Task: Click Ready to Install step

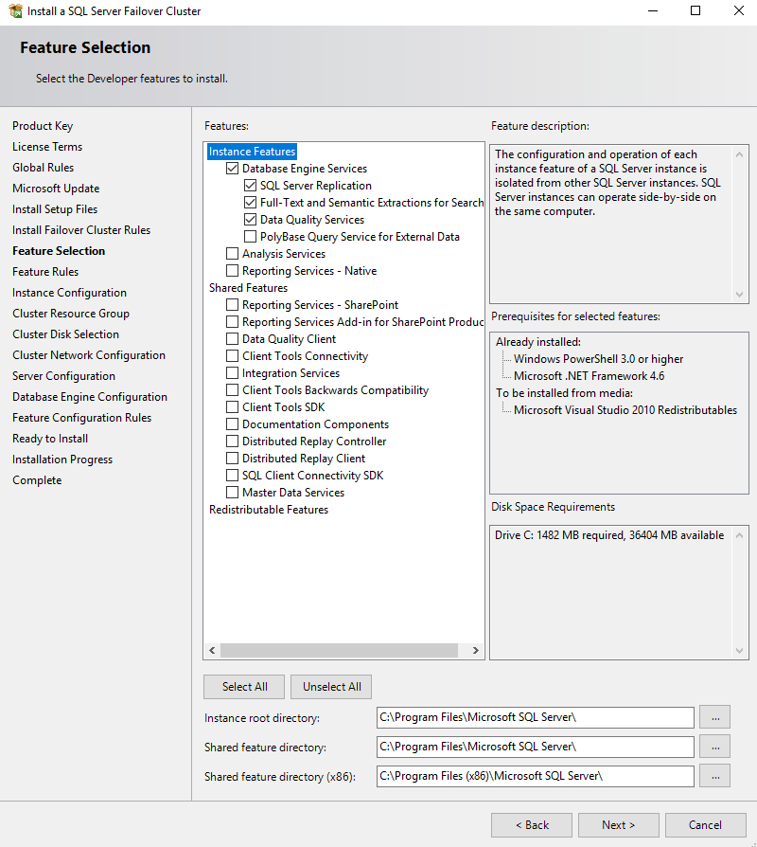Action: (x=50, y=439)
